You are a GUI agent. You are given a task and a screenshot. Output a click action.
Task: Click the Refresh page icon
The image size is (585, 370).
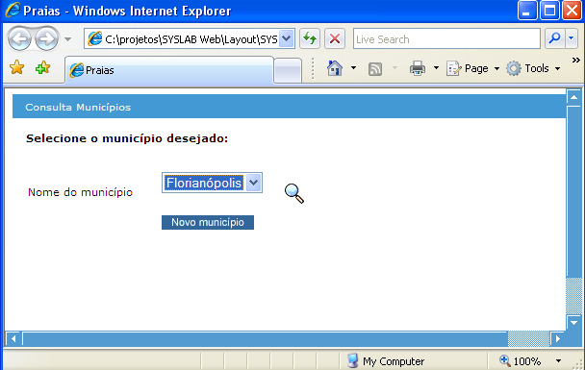pyautogui.click(x=310, y=38)
